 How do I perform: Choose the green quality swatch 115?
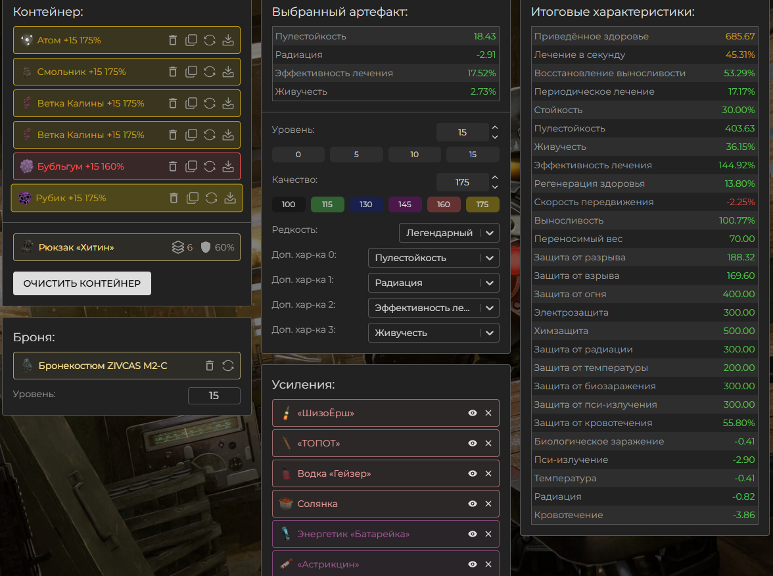pyautogui.click(x=327, y=204)
